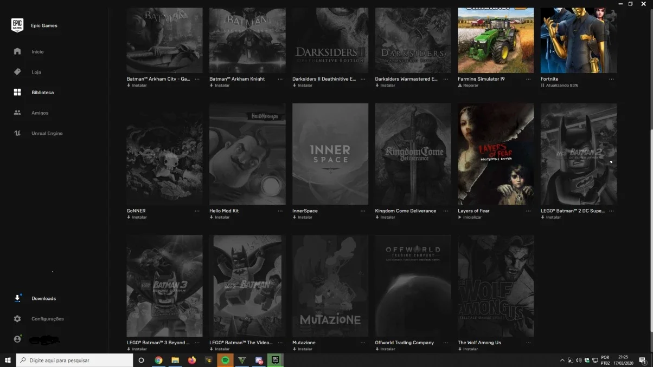Image resolution: width=653 pixels, height=367 pixels.
Task: Open Início home icon in sidebar
Action: click(x=17, y=51)
